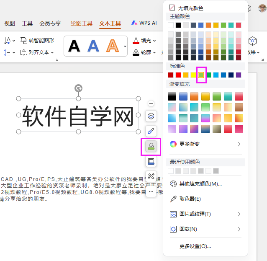Click the shape fill bucket icon
The image size is (267, 261).
coord(151,147)
